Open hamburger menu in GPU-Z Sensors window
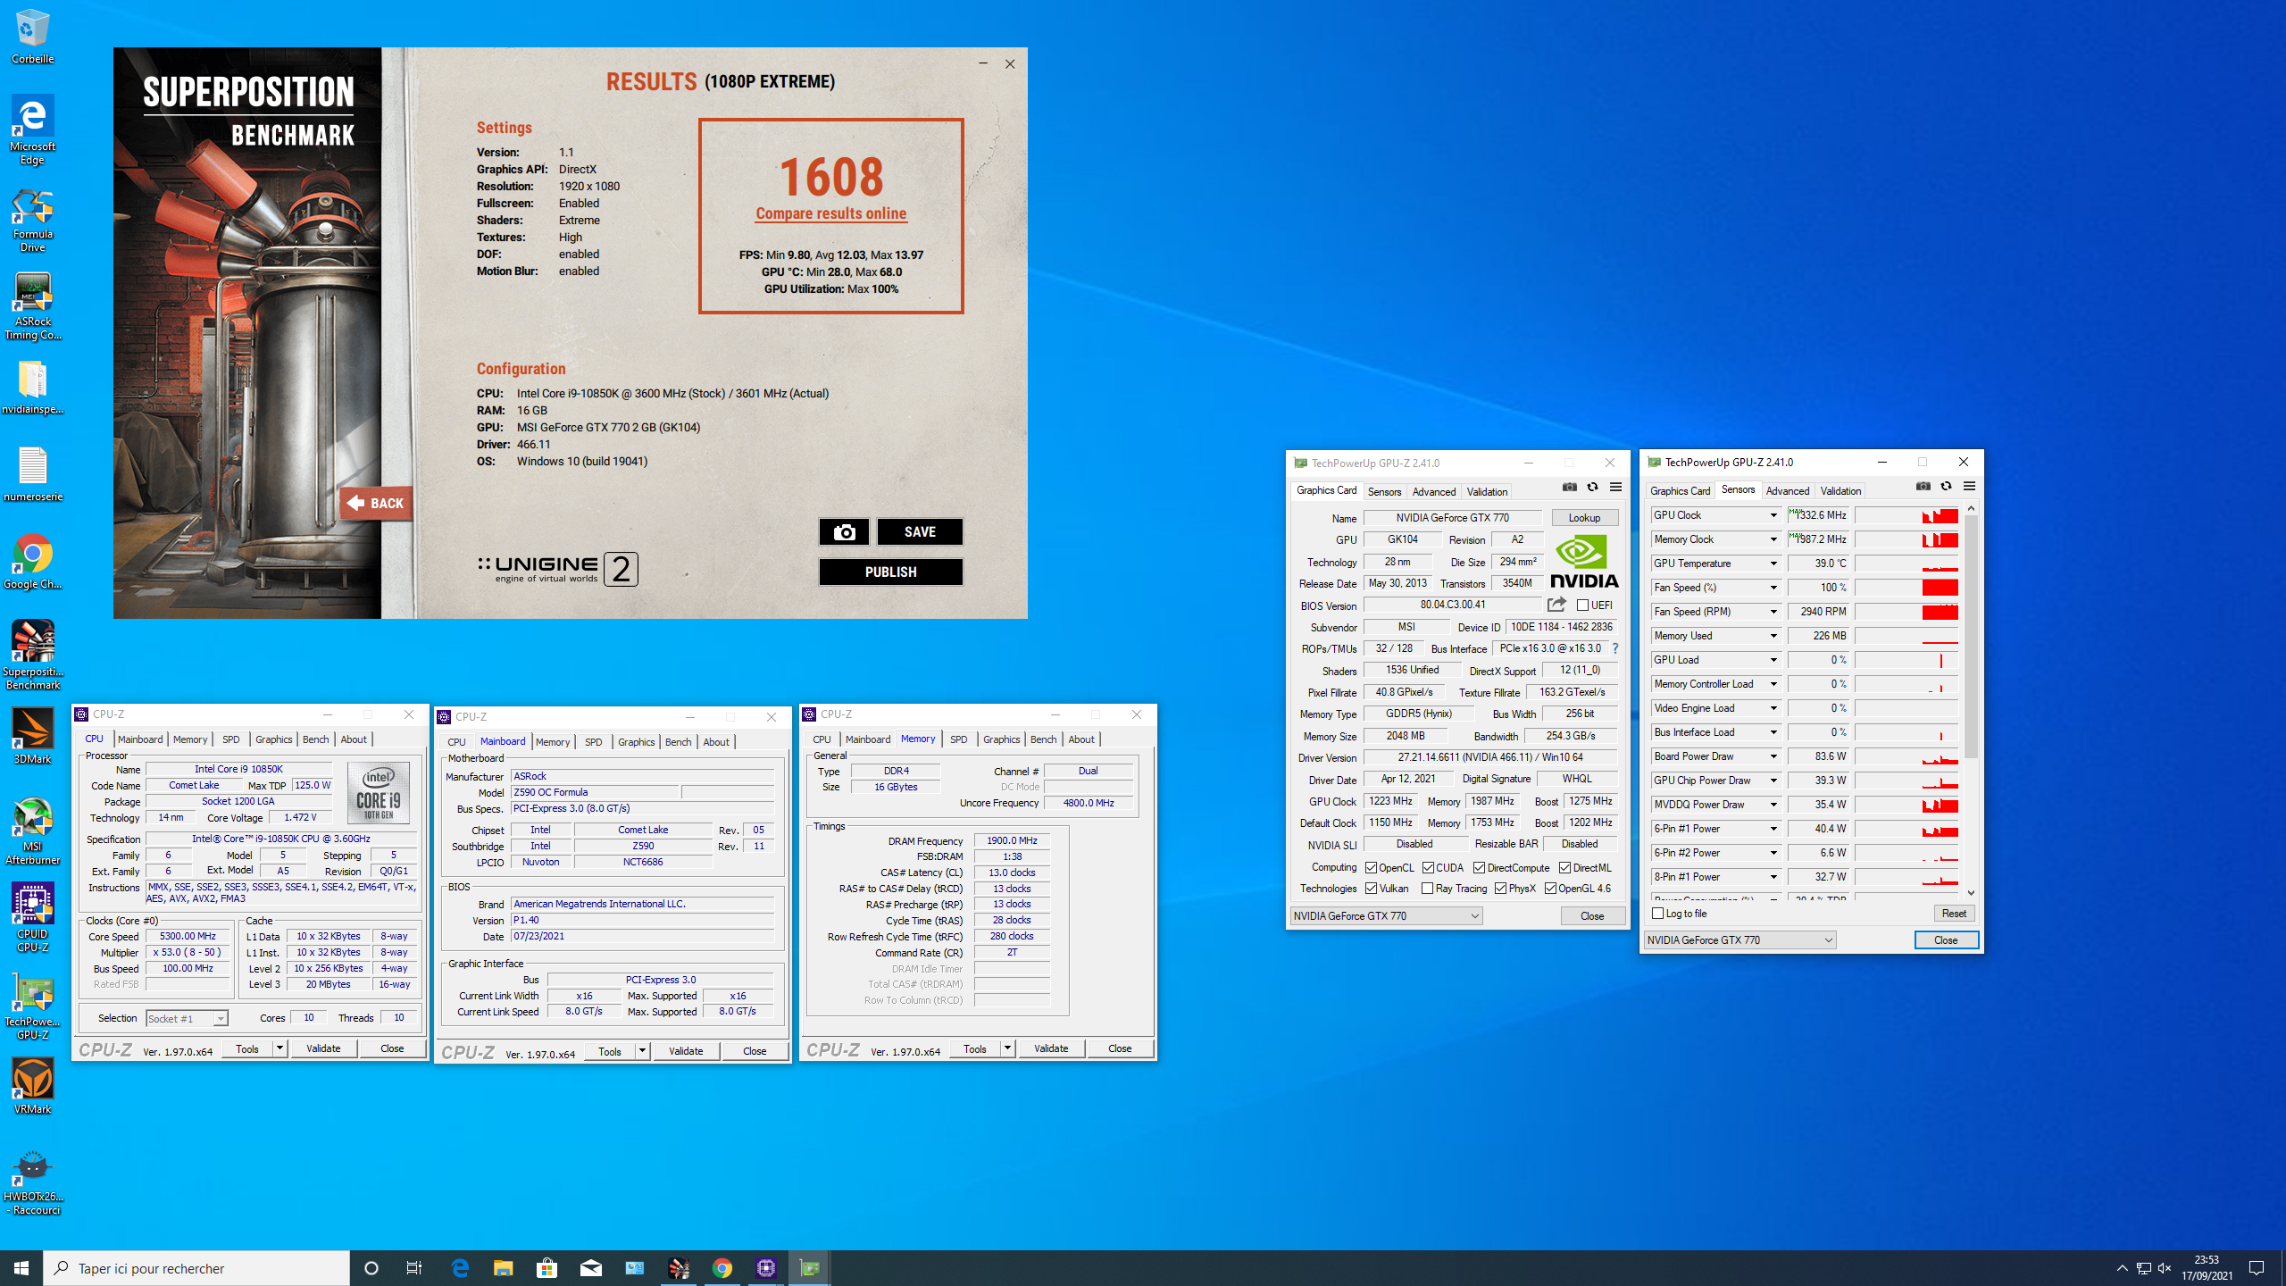 point(1969,487)
